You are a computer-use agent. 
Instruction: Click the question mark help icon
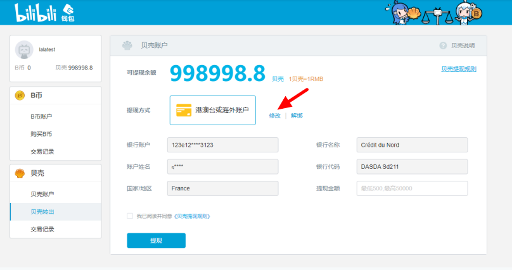pos(443,46)
